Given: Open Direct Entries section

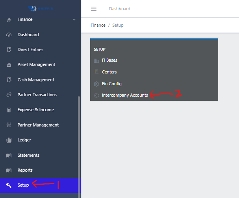Looking at the screenshot, I should (x=30, y=49).
